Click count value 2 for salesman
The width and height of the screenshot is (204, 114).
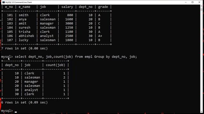pos(64,77)
